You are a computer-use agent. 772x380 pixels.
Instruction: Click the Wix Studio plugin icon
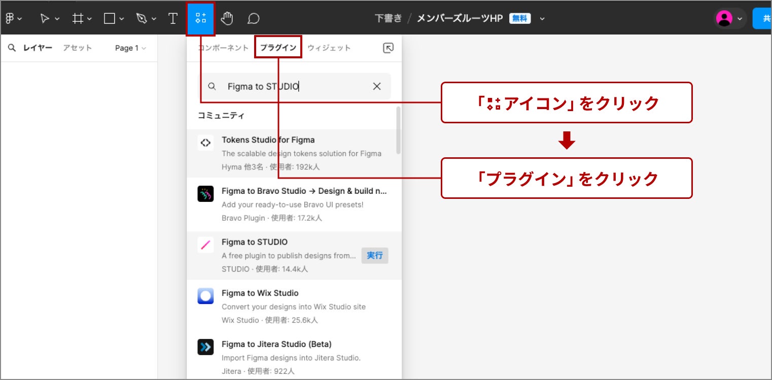205,296
